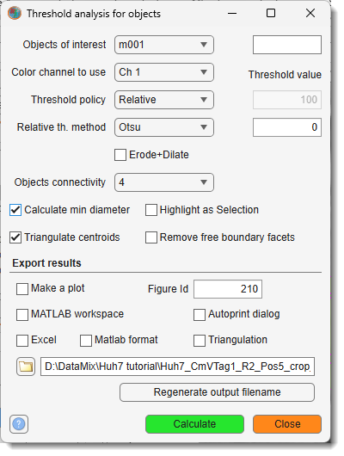Enable the Autoprint dialog checkbox

point(200,315)
